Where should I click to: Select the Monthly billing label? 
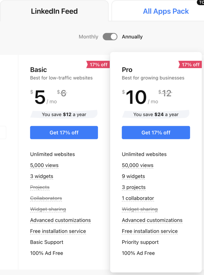(88, 37)
